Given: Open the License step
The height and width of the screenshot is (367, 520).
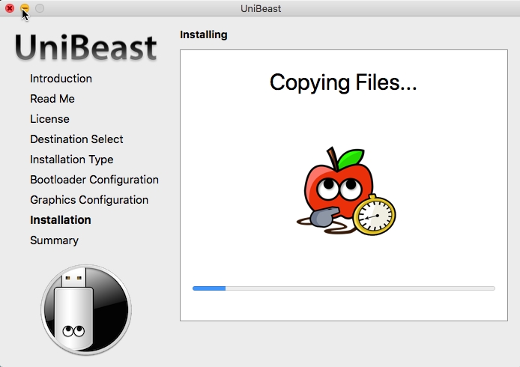Looking at the screenshot, I should coord(49,119).
